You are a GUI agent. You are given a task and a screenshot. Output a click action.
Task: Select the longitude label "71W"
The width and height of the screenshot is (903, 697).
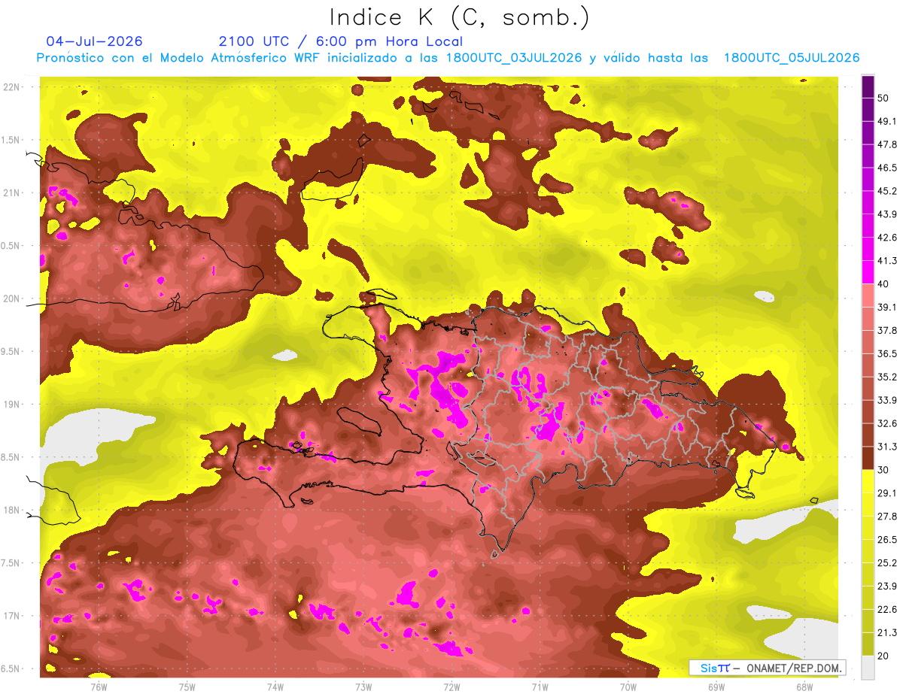coord(540,686)
